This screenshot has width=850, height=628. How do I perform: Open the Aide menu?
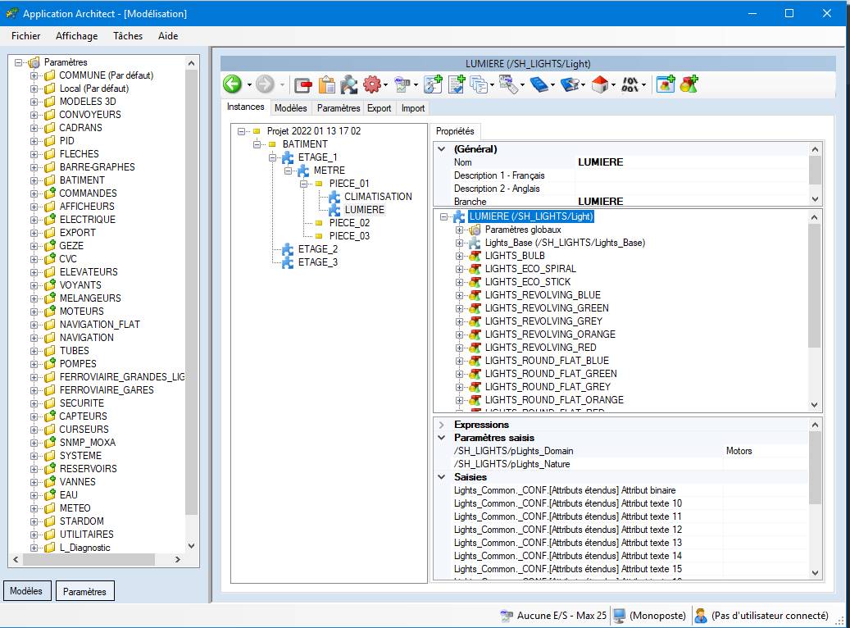(x=168, y=36)
